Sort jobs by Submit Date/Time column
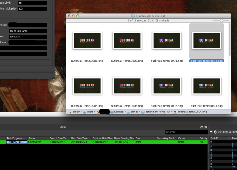The image size is (237, 170). click(x=60, y=138)
